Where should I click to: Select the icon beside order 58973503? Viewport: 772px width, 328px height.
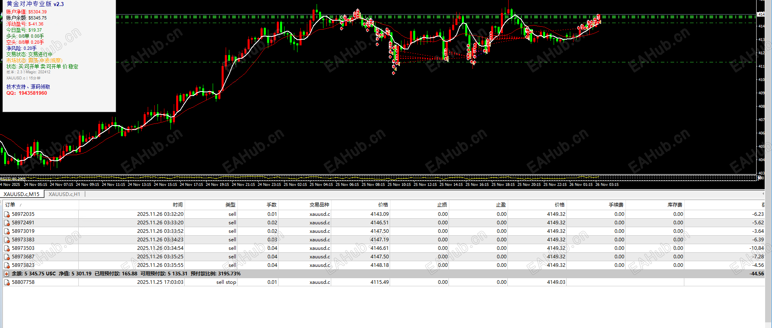(x=7, y=248)
